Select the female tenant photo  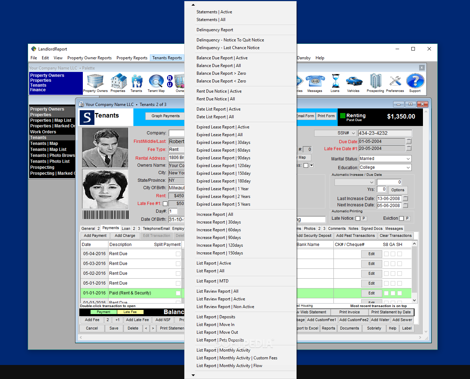[x=105, y=189]
